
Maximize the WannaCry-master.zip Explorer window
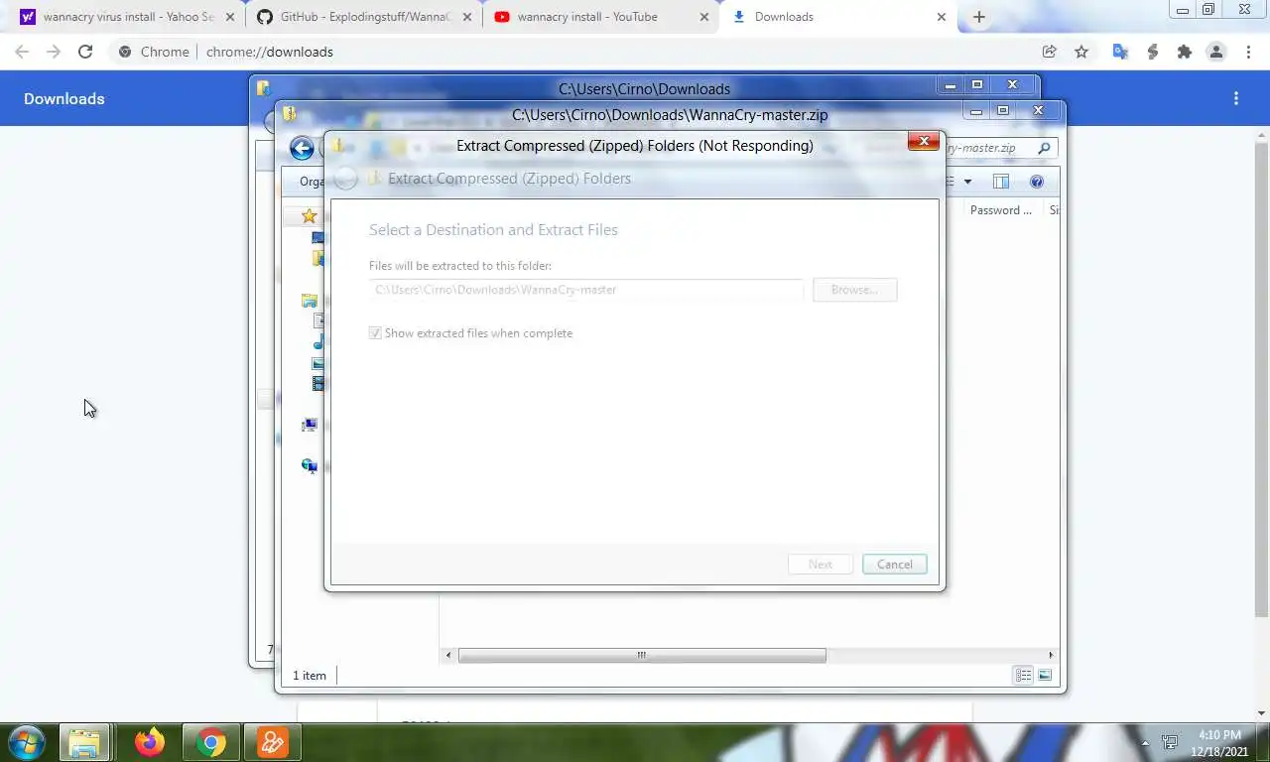1002,111
